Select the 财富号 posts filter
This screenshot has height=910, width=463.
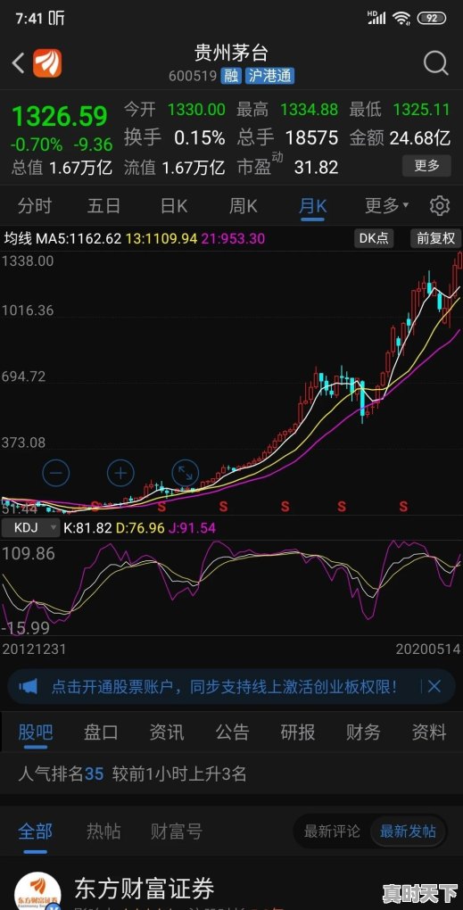pos(177,831)
